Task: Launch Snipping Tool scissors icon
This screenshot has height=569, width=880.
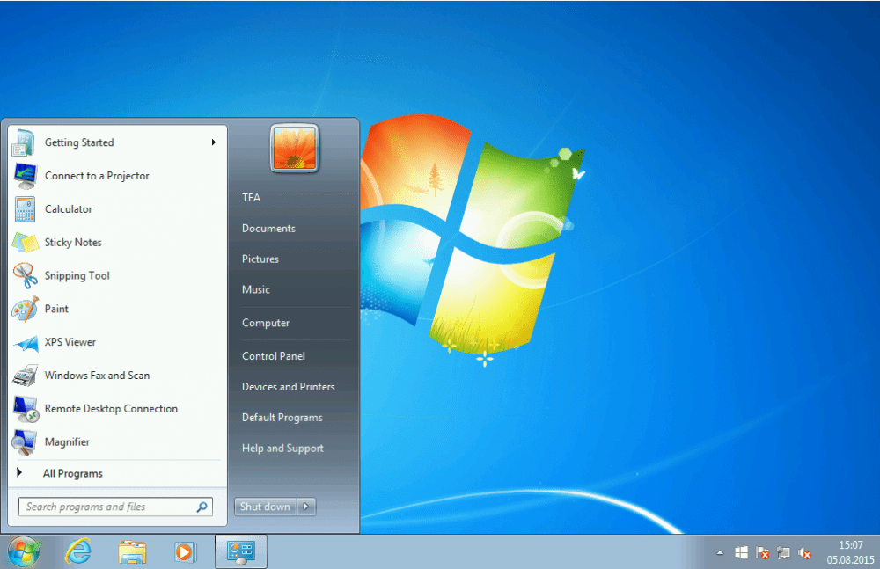Action: tap(26, 275)
